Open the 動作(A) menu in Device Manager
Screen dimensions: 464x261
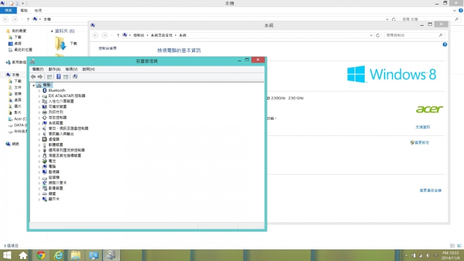(54, 69)
